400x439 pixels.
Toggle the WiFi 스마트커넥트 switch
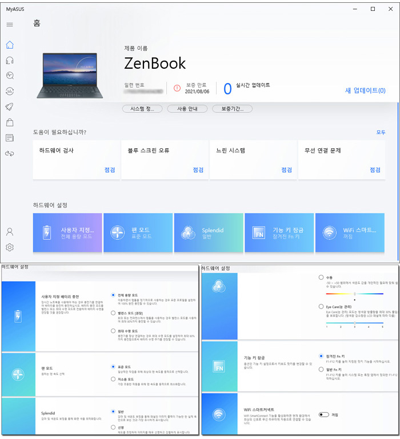click(323, 414)
